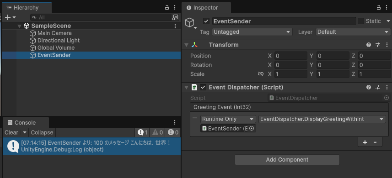392x178 pixels.
Task: Open create dropdown arrow next to plus
Action: click(x=14, y=17)
